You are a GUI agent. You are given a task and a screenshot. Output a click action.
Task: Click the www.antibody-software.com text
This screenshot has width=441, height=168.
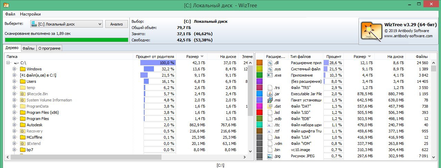click(408, 36)
